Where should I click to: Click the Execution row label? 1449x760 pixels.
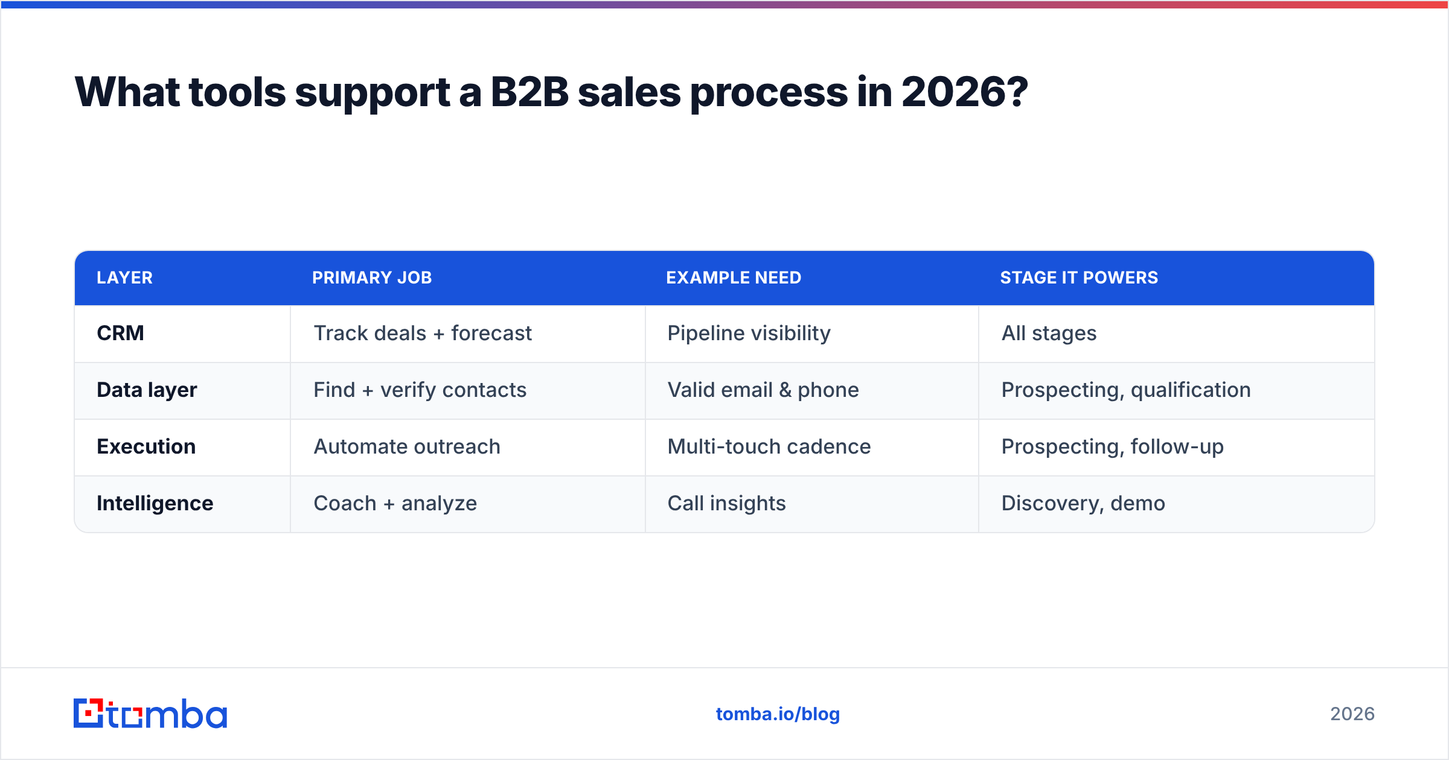click(146, 446)
